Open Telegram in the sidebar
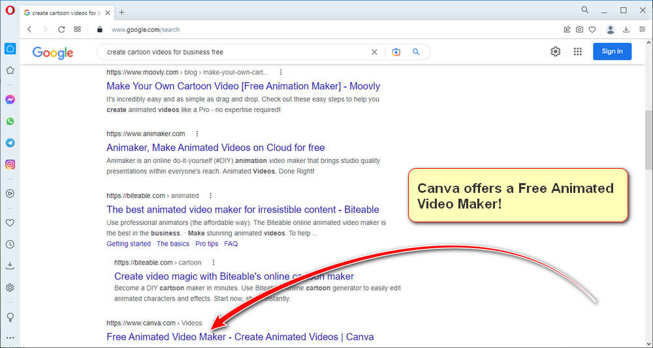This screenshot has width=653, height=348. [10, 143]
